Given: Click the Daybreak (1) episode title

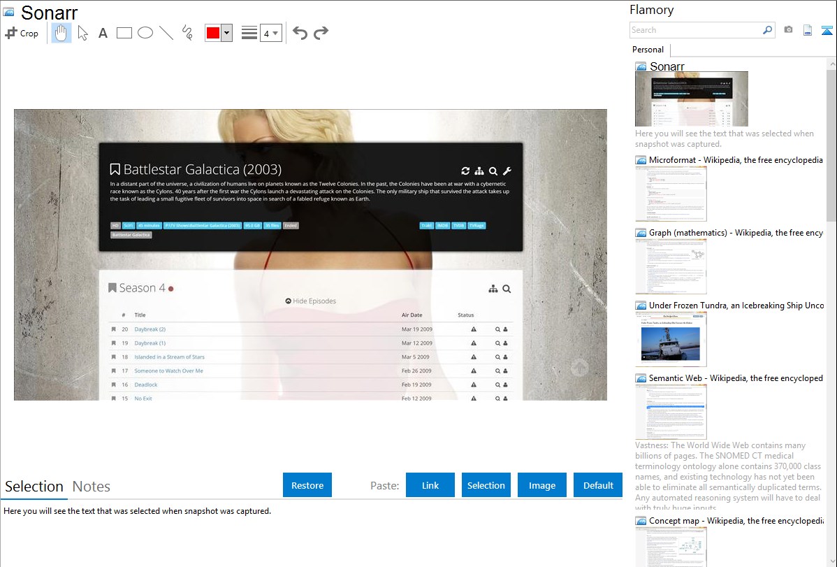Looking at the screenshot, I should coord(150,343).
